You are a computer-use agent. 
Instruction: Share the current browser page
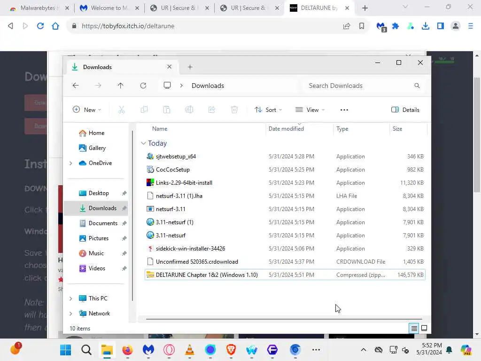tap(347, 26)
